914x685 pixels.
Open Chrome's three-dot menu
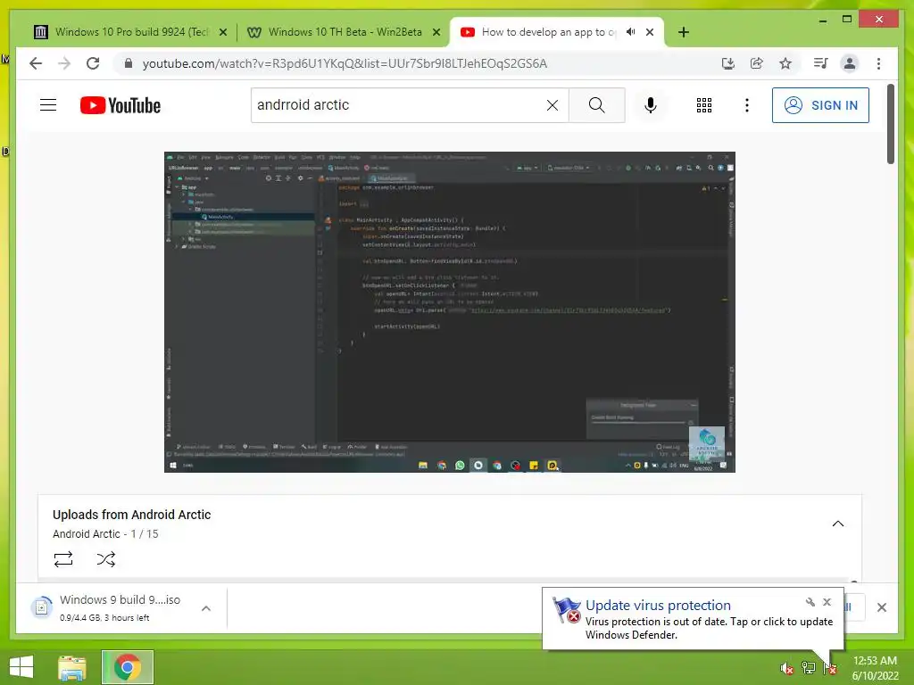[878, 63]
